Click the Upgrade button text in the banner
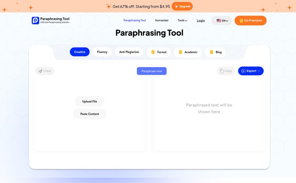 pos(185,6)
